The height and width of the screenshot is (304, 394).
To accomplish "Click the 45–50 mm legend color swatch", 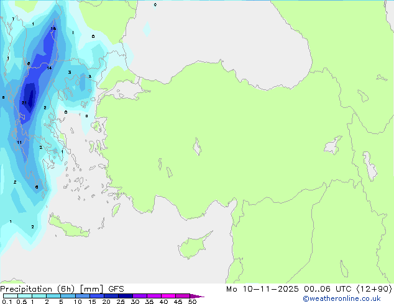I will pyautogui.click(x=183, y=296).
